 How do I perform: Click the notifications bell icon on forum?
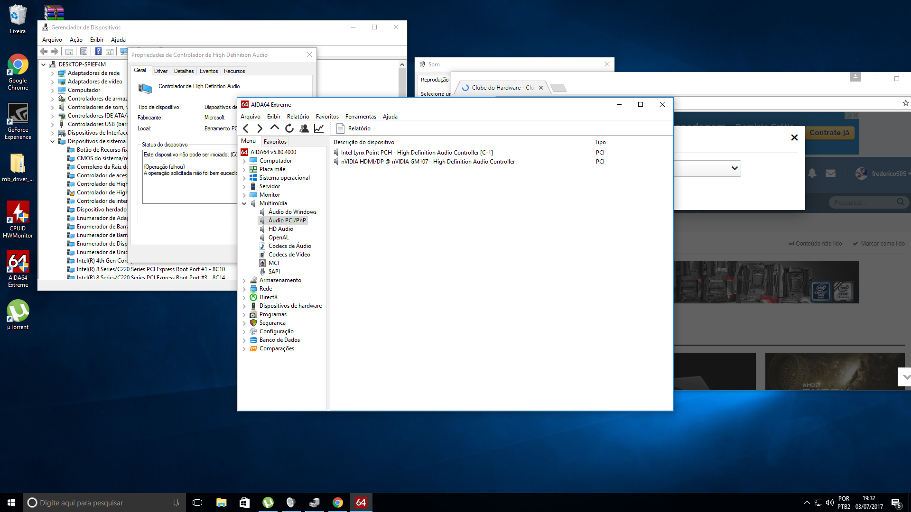click(x=812, y=174)
